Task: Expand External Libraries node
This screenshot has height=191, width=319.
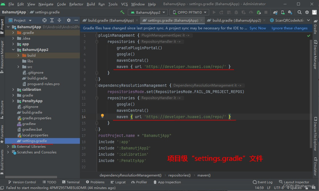Action: coord(8,147)
